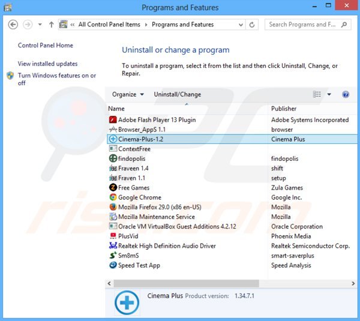Click the Mozilla Firefox icon
This screenshot has height=321, width=360.
pyautogui.click(x=113, y=207)
